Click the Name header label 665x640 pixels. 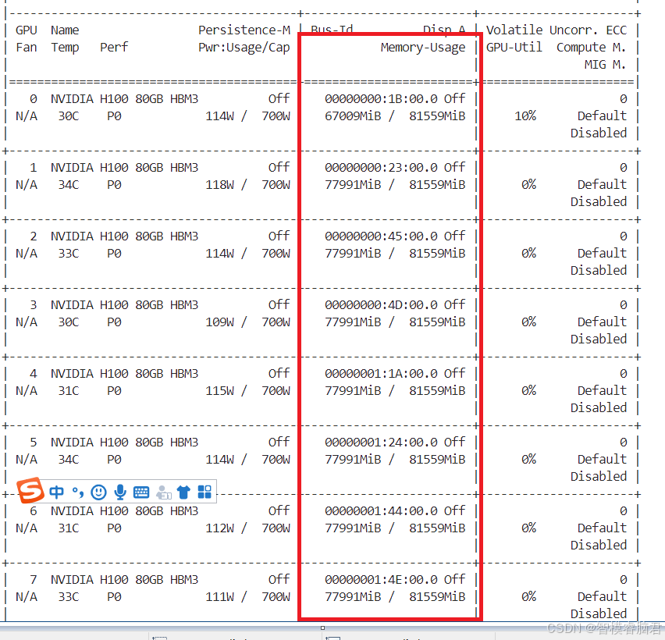click(65, 30)
